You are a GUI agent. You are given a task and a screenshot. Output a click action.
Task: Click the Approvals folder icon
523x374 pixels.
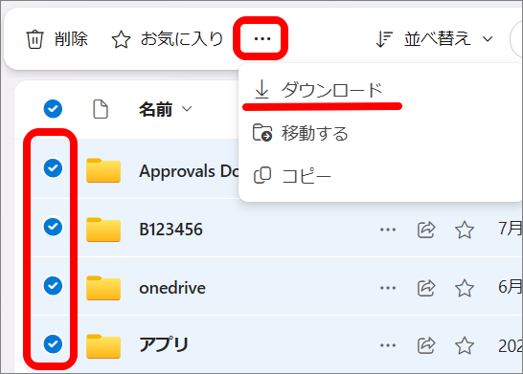click(x=103, y=170)
